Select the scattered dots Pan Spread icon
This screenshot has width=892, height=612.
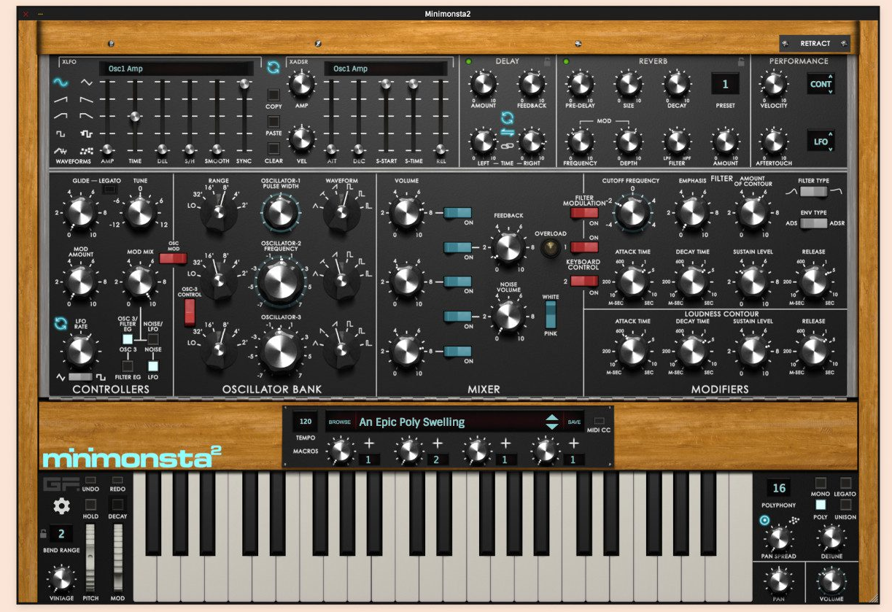tap(796, 520)
